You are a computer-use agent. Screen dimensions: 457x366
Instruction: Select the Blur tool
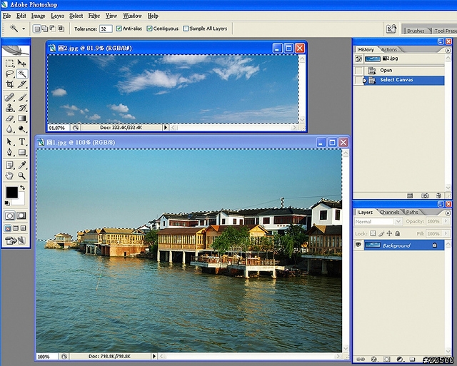(x=9, y=128)
